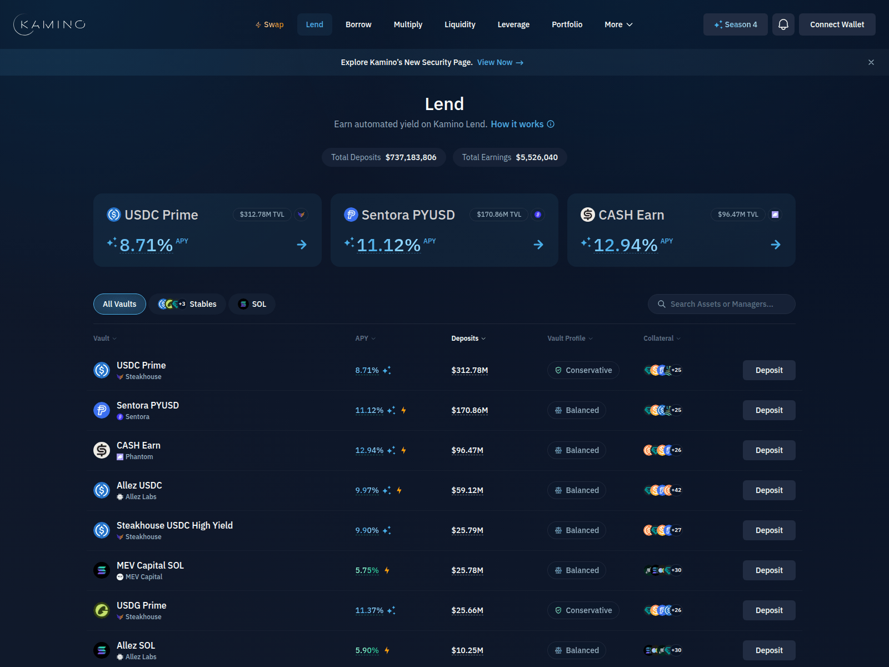This screenshot has width=889, height=667.
Task: Open the Lend tab
Action: pos(314,24)
